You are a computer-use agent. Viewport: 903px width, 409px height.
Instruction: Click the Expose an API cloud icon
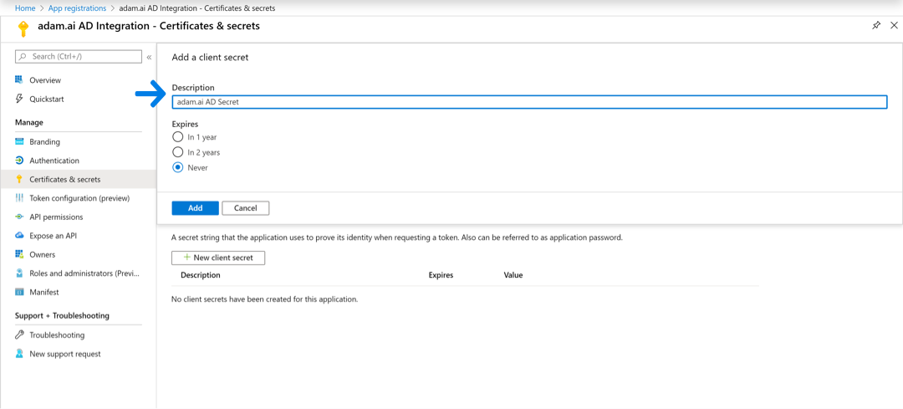[x=19, y=236]
